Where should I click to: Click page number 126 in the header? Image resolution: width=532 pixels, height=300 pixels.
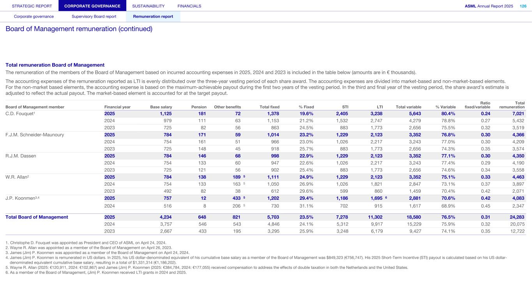523,6
